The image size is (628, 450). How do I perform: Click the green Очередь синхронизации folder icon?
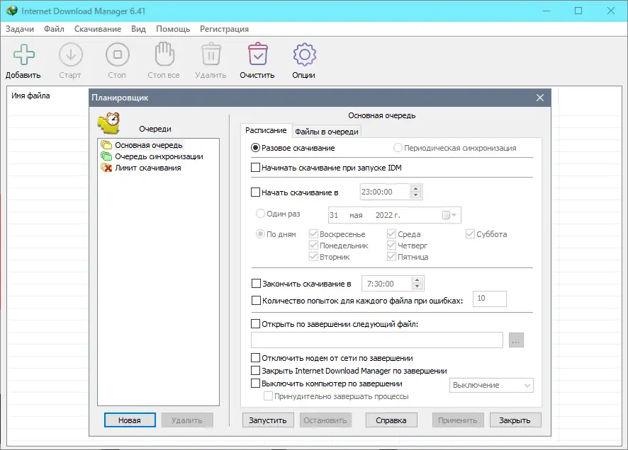point(106,156)
